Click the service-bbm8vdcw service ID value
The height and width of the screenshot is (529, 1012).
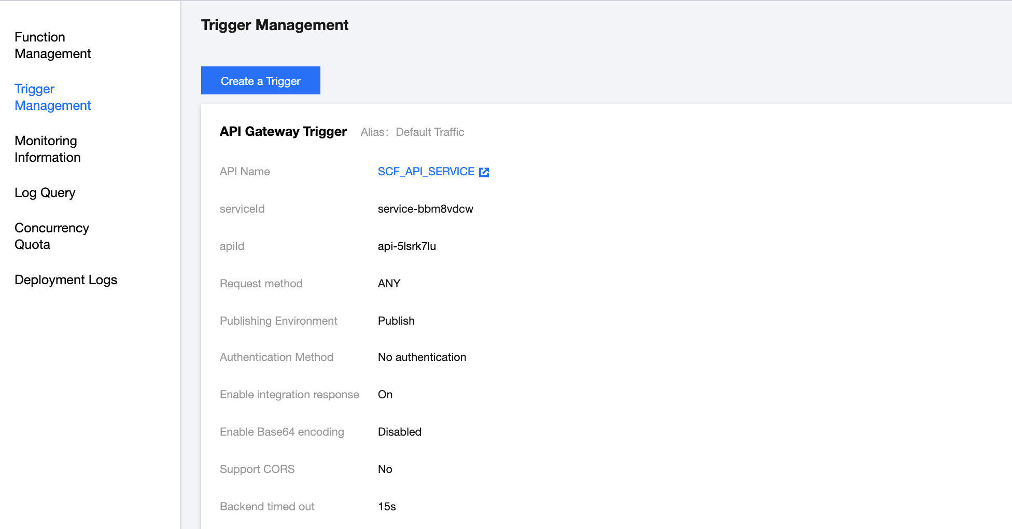point(425,209)
